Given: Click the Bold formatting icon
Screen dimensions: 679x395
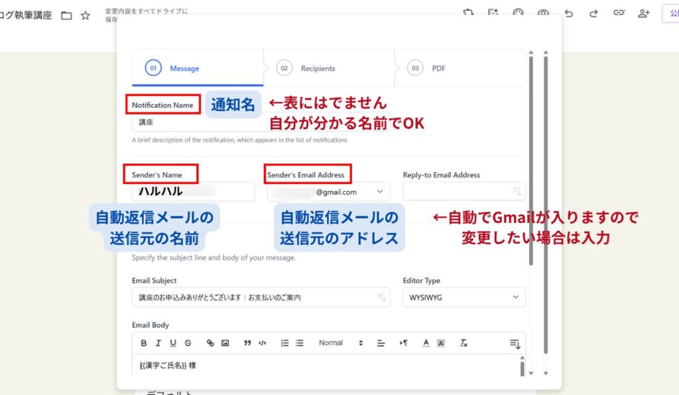Looking at the screenshot, I should 144,343.
